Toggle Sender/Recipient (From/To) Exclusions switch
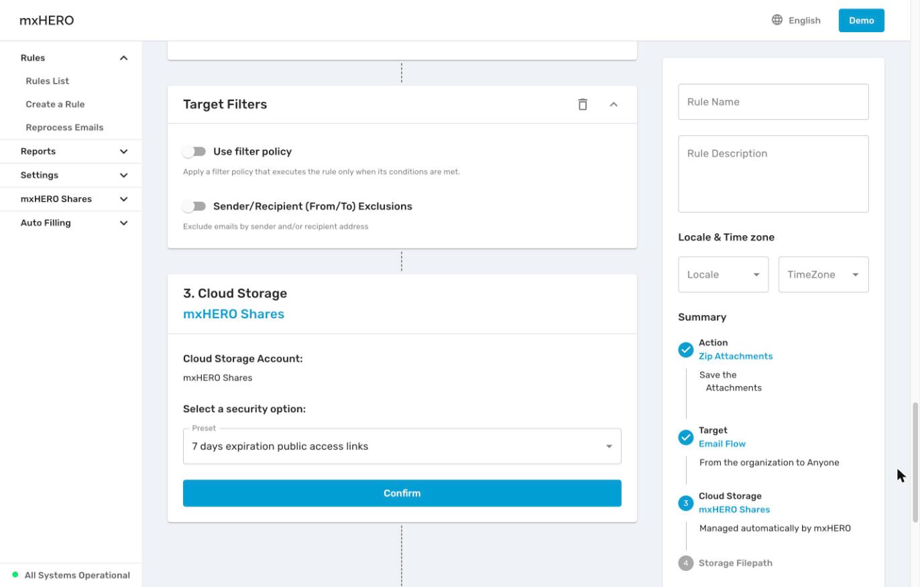The image size is (920, 587). (x=194, y=206)
